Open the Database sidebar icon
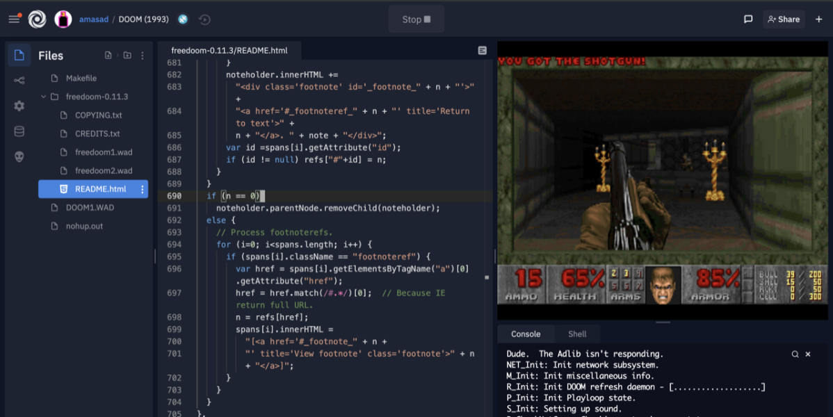The image size is (833, 417). (x=19, y=131)
